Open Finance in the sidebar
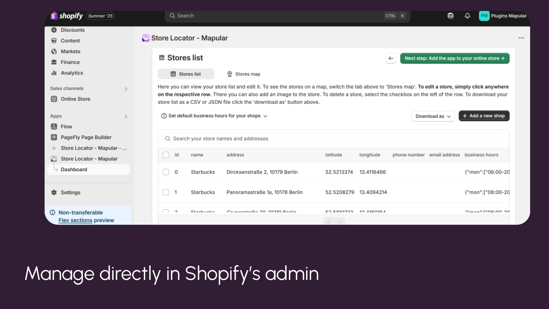The width and height of the screenshot is (549, 309). coord(70,62)
